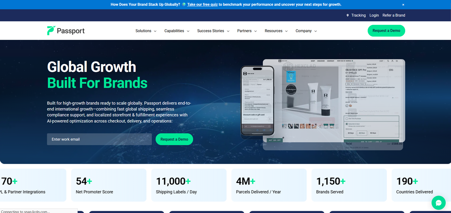This screenshot has height=213, width=451.
Task: Go to the Login link
Action: point(374,15)
